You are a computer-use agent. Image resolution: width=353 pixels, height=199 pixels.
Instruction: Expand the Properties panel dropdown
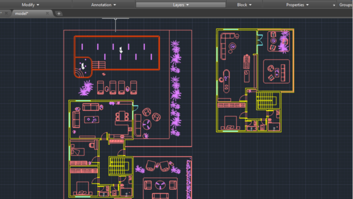pos(297,5)
